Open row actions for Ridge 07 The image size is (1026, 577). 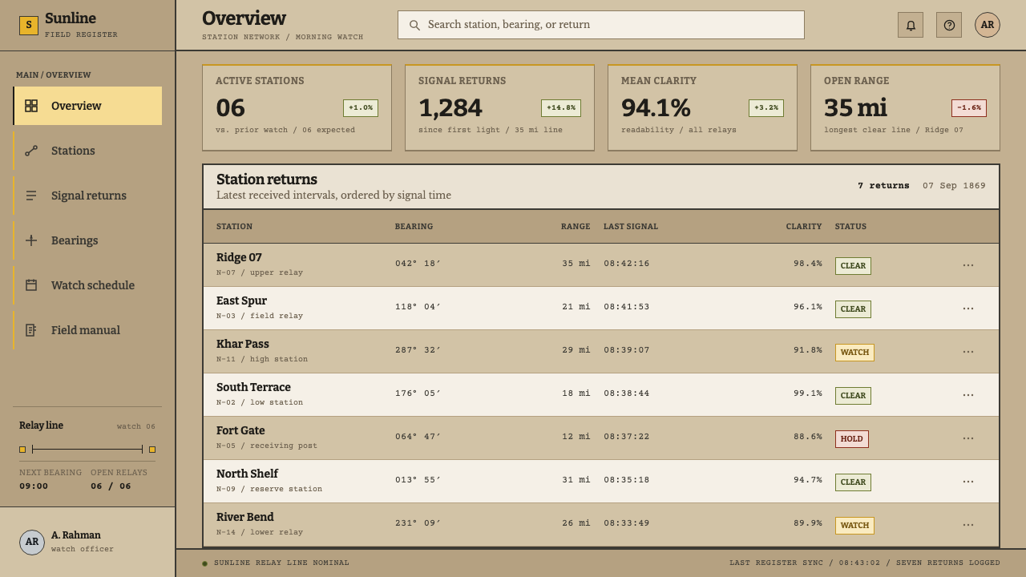968,265
